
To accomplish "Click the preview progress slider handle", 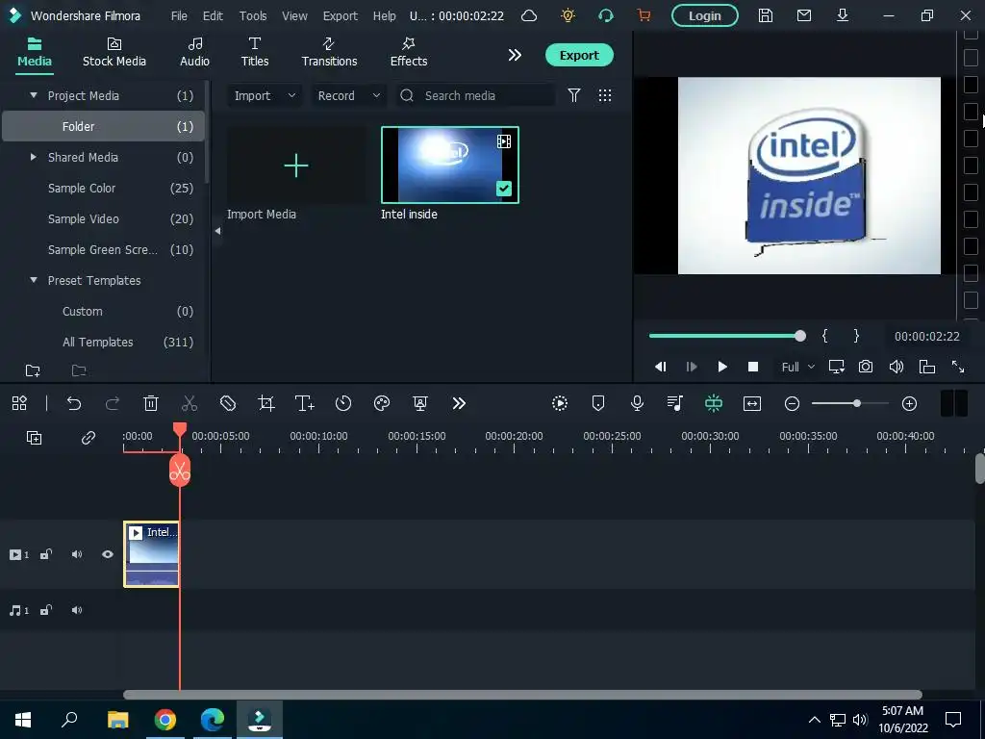I will coord(799,336).
